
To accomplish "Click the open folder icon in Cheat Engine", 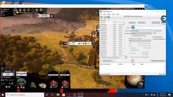I will click(x=105, y=17).
